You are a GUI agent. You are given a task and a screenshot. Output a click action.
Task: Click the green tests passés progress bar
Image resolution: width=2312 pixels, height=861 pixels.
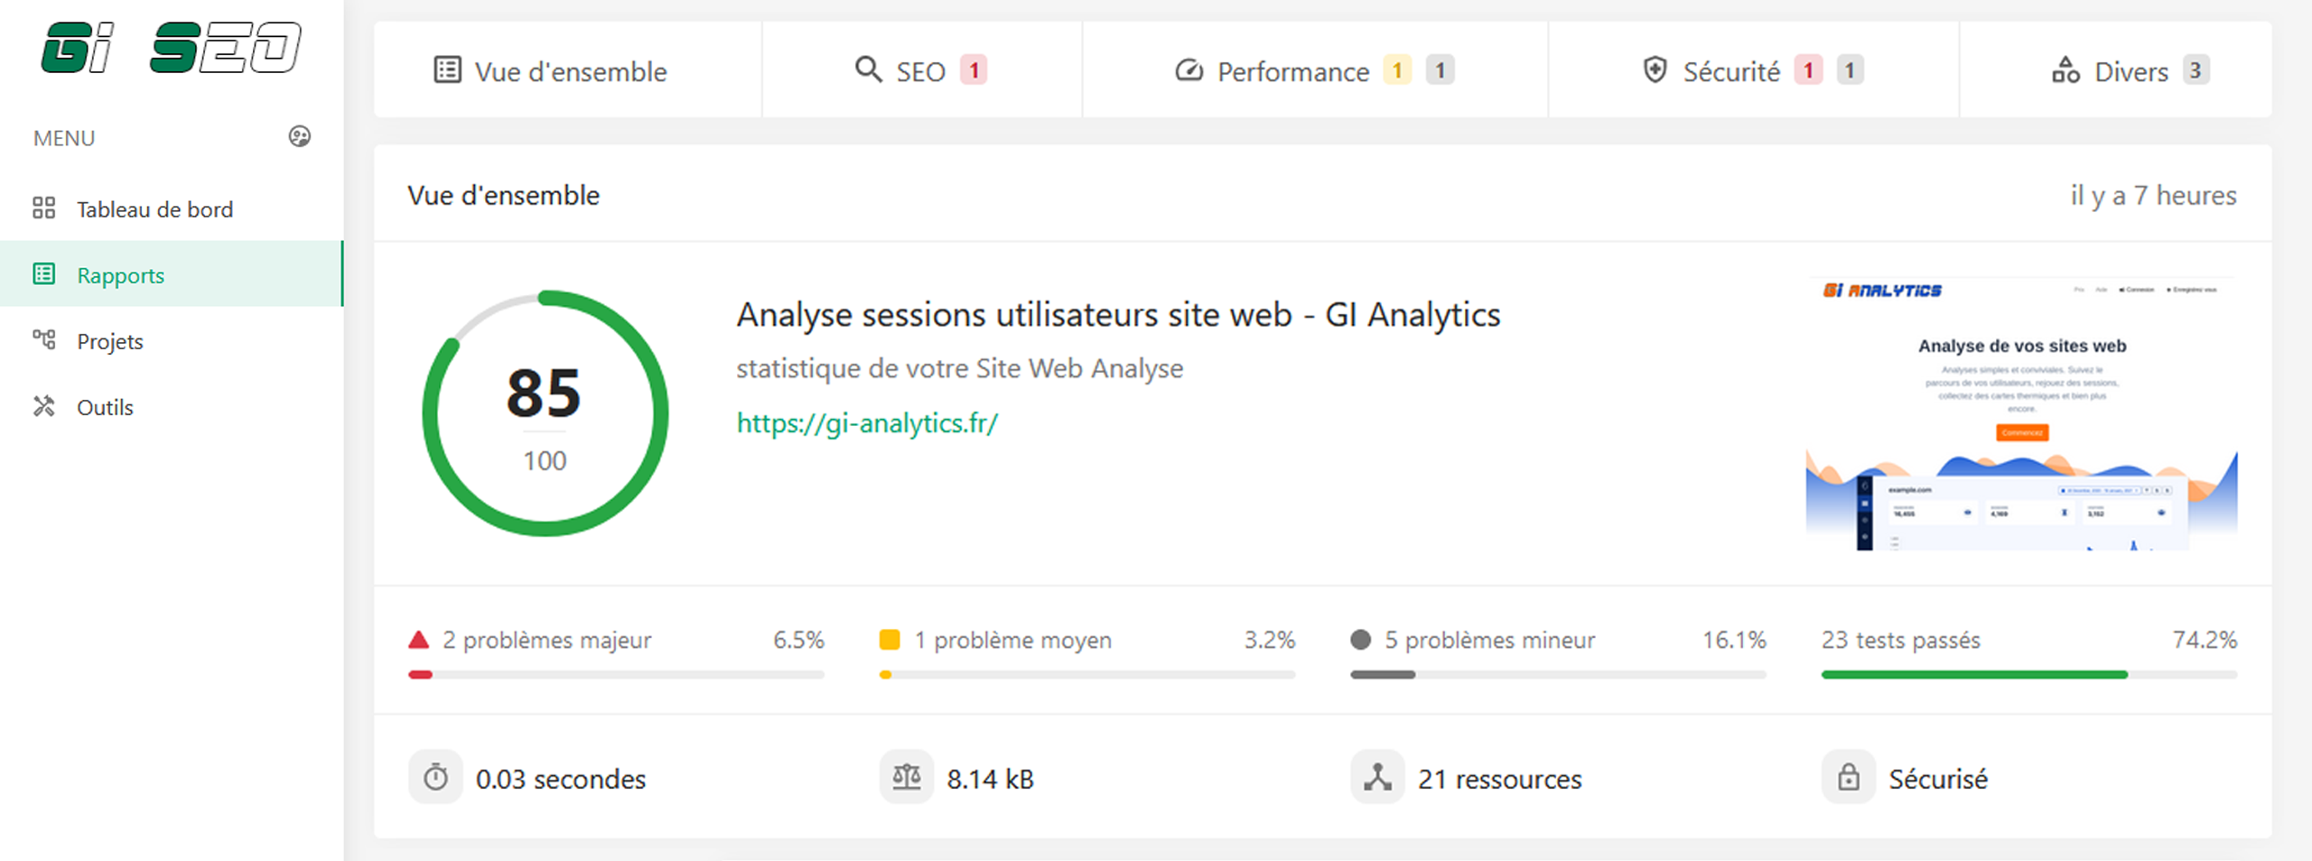point(2028,674)
